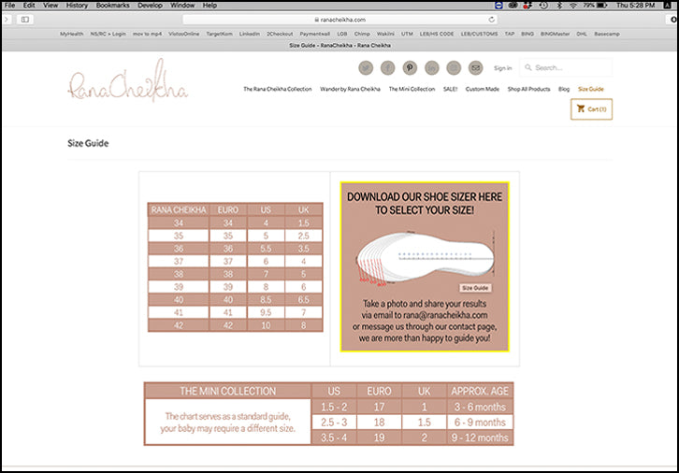679x473 pixels.
Task: Navigate to Shop All Products
Action: click(528, 89)
